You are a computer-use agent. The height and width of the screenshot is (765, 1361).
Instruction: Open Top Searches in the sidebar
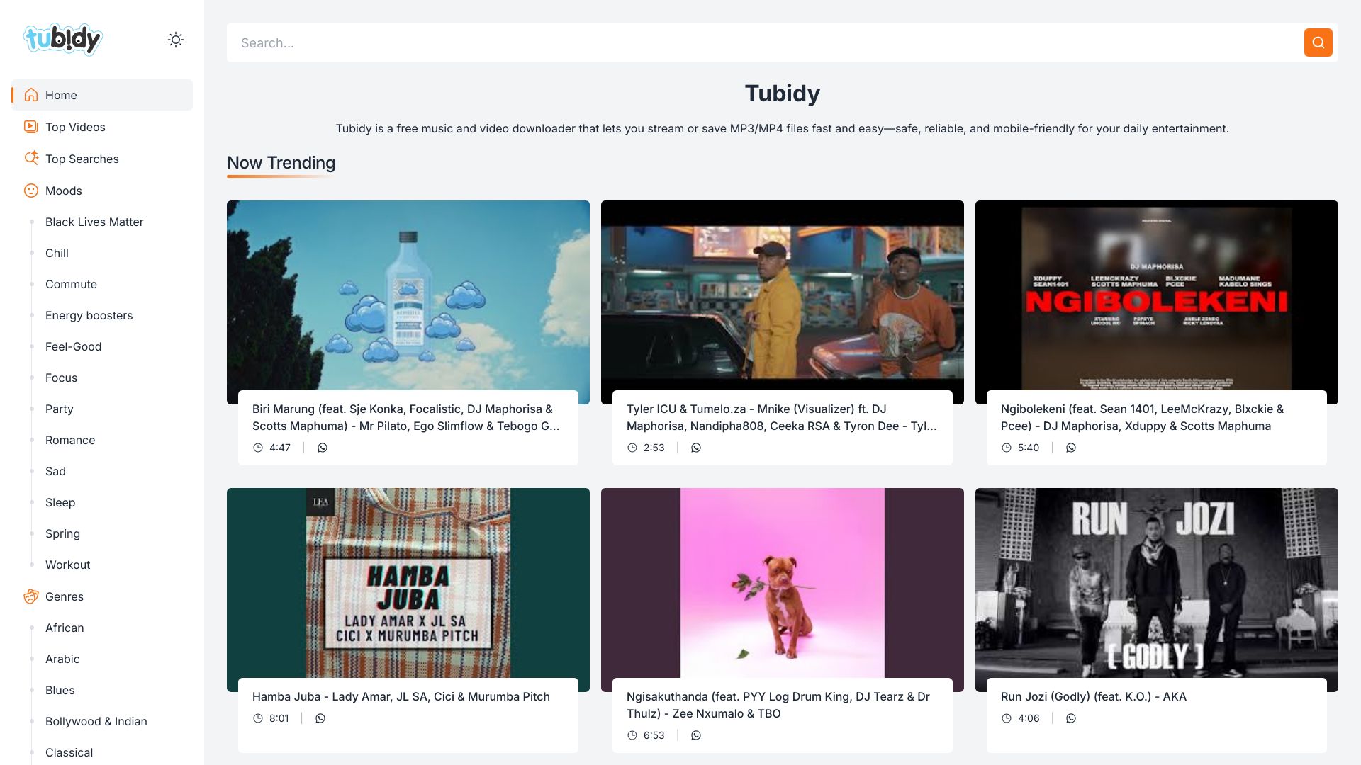point(102,159)
